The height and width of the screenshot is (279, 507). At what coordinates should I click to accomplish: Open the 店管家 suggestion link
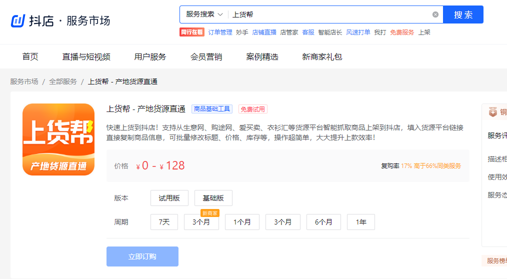[289, 32]
